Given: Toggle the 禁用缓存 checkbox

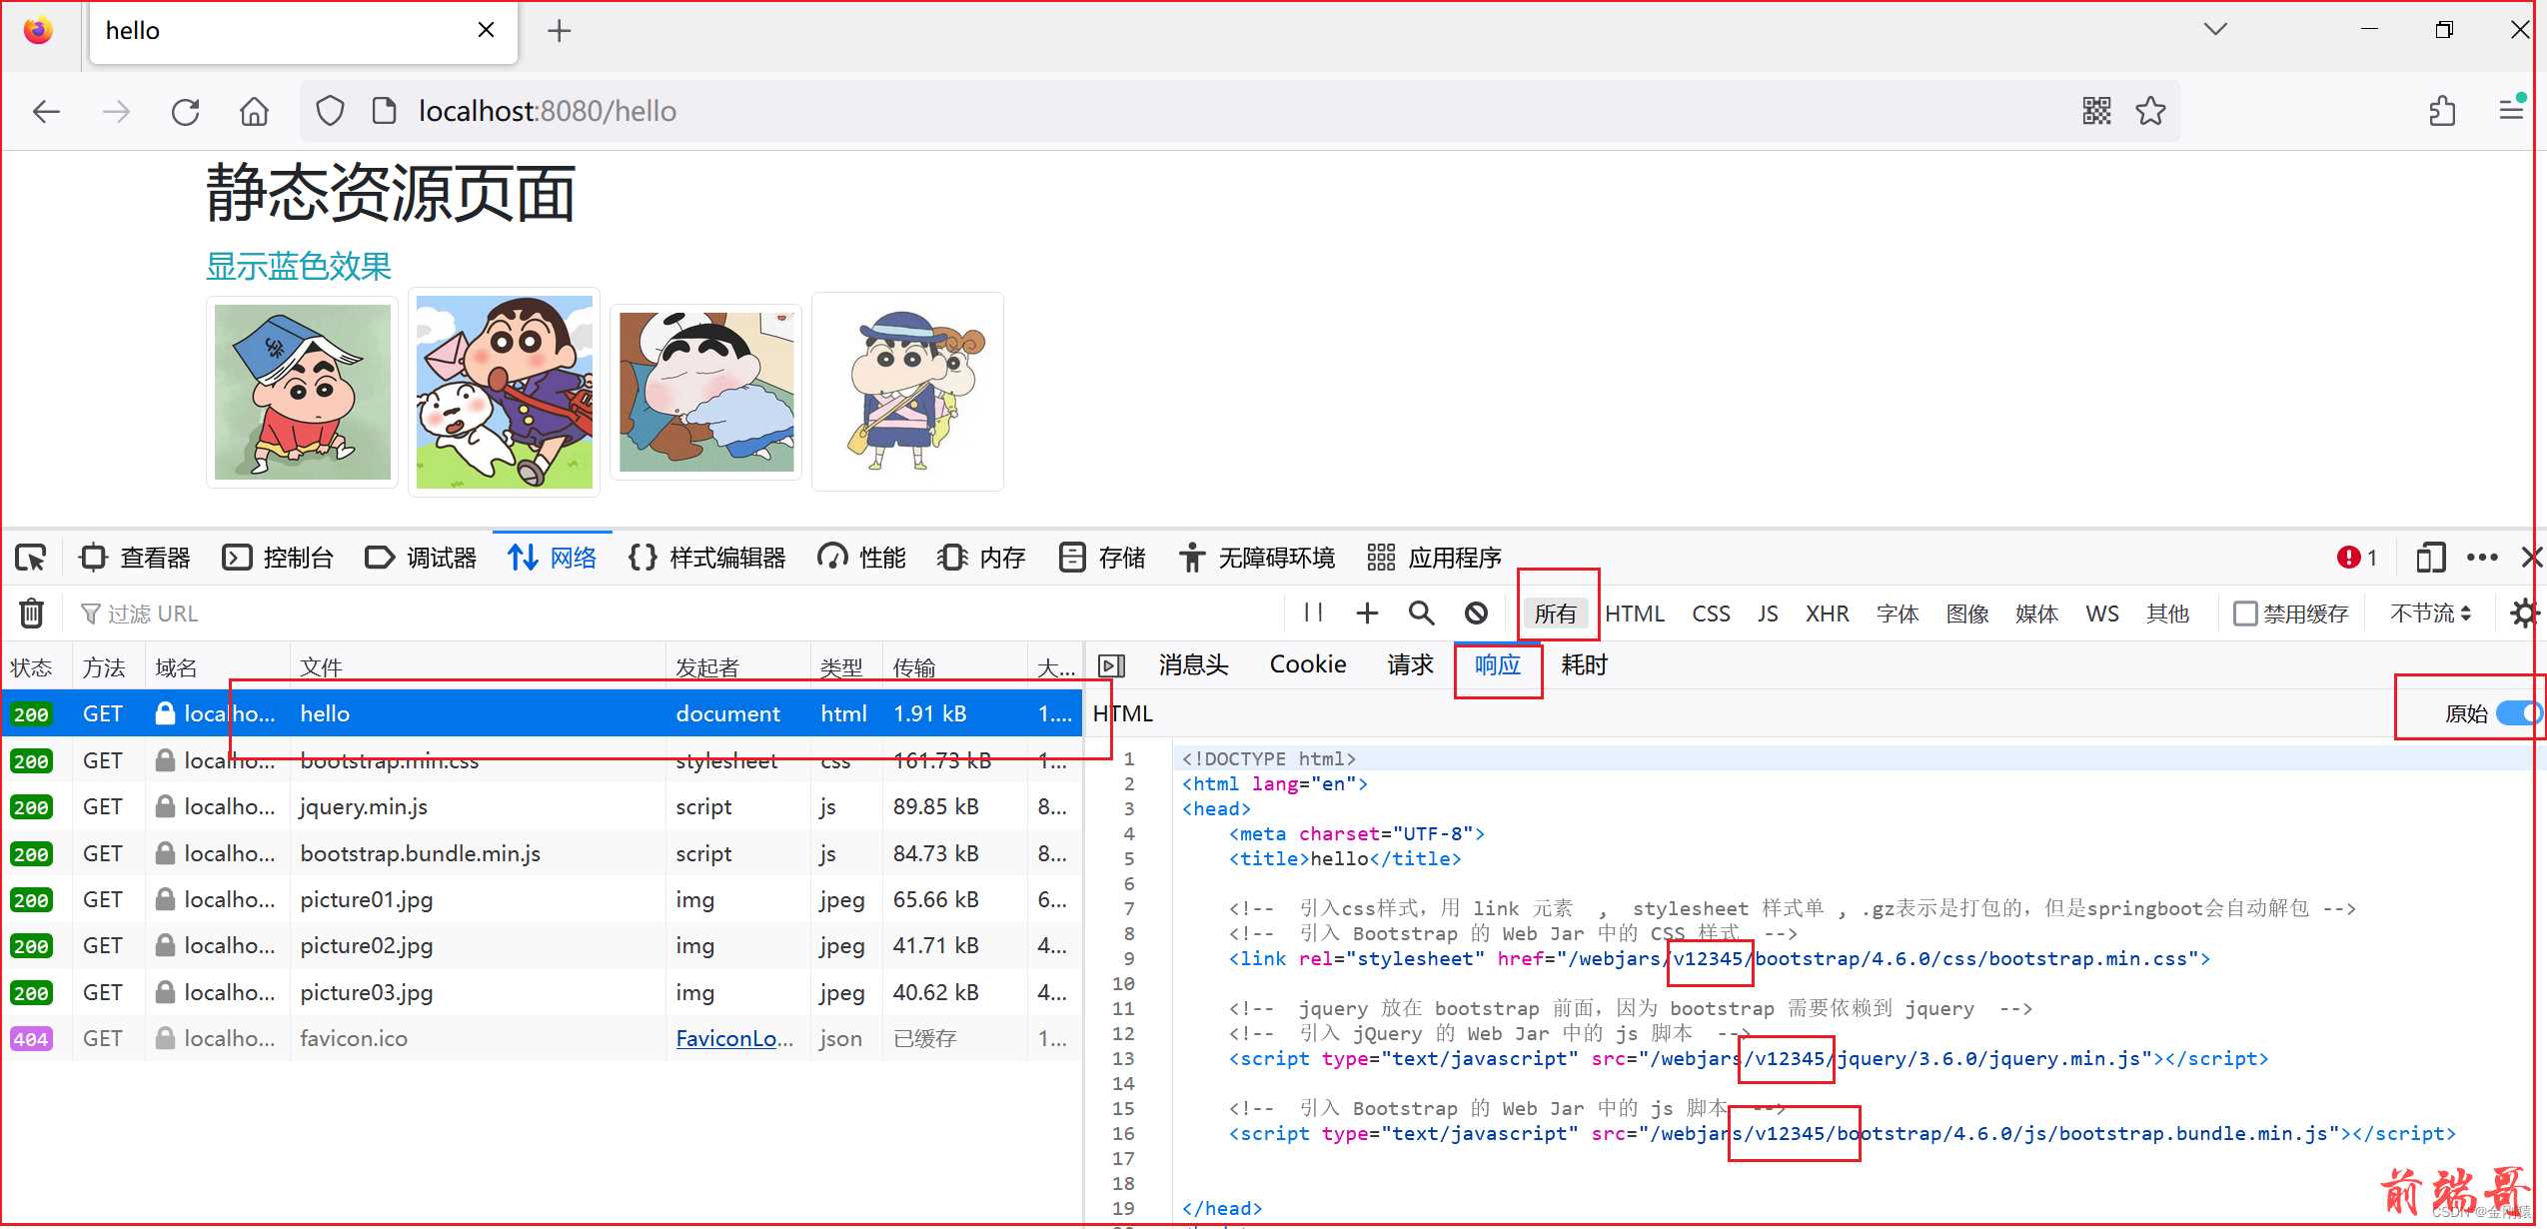Looking at the screenshot, I should coord(2245,614).
